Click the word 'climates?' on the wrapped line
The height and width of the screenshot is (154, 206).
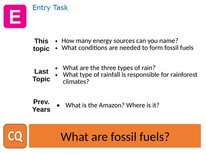tap(76, 82)
